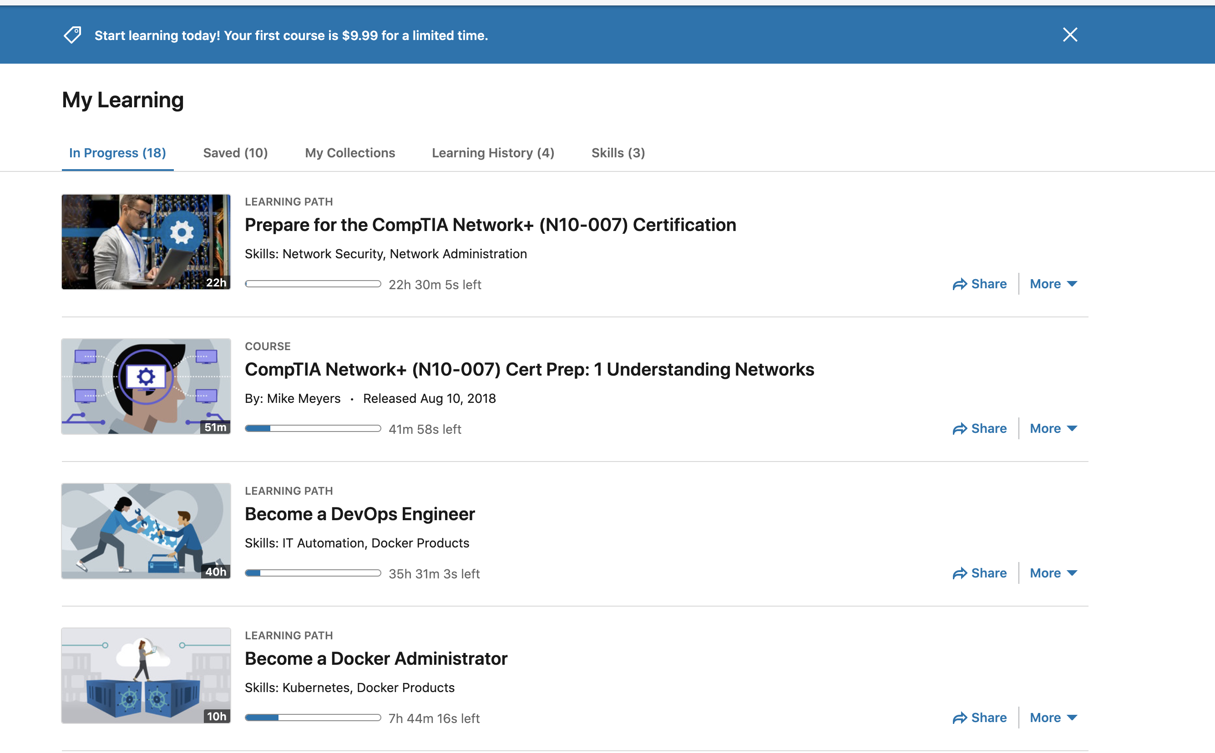Click the progress bar showing 35h 31m 3s left

[313, 573]
